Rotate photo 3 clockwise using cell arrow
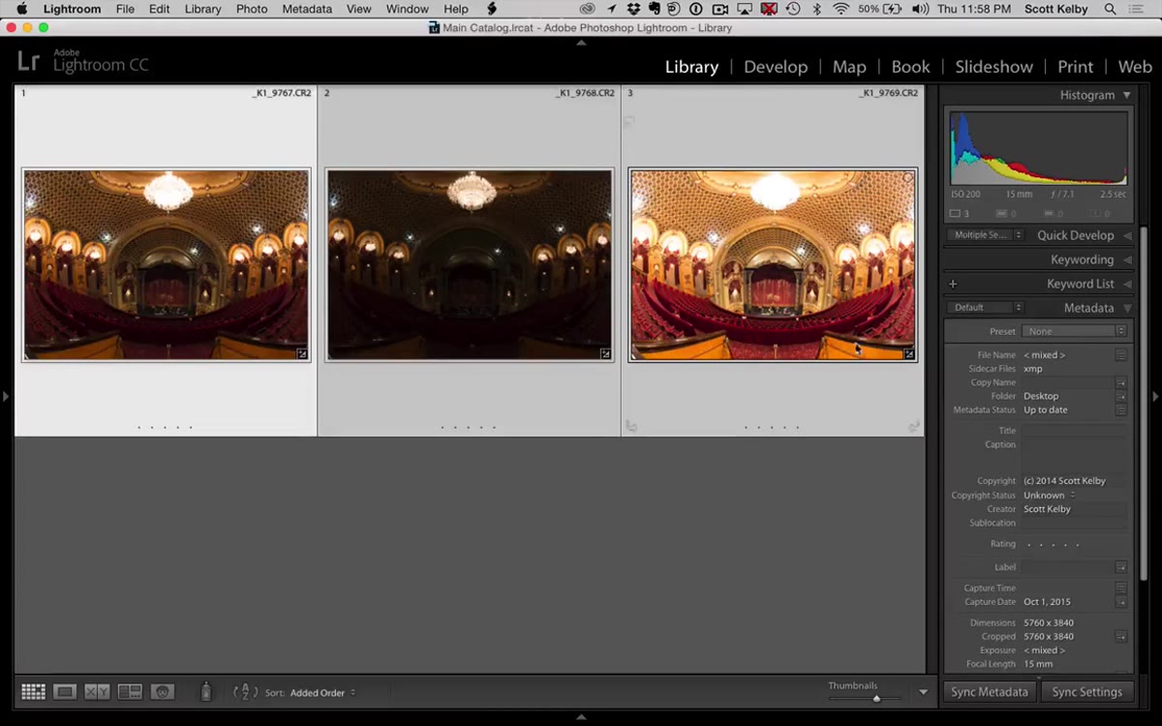This screenshot has width=1162, height=726. [x=913, y=426]
